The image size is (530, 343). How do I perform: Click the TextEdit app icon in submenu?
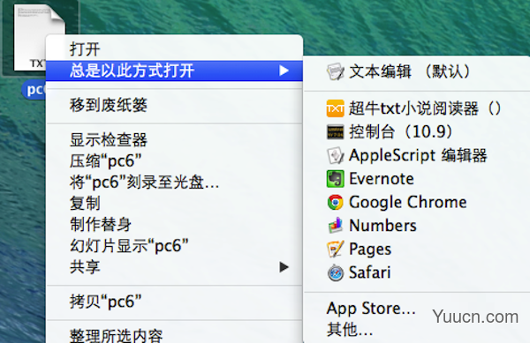(336, 71)
